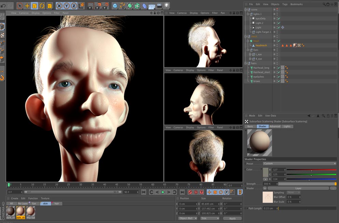
Task: Open Render Settings gear clapperboard
Action: click(105, 6)
